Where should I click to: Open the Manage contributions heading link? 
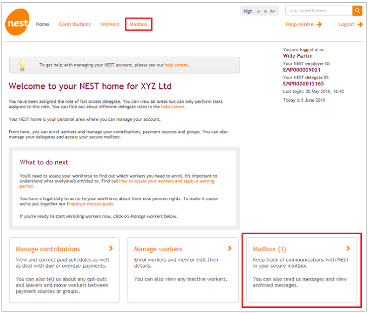pyautogui.click(x=48, y=249)
